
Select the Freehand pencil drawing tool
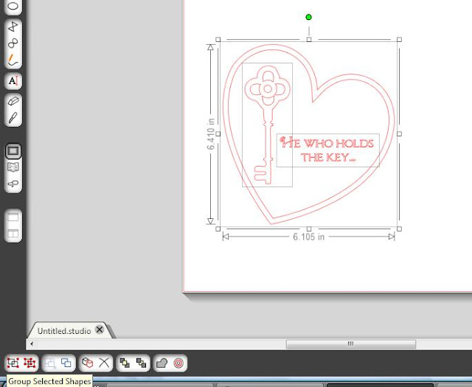[x=13, y=60]
